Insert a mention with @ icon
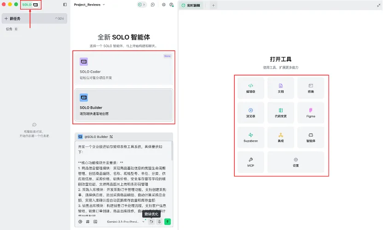The image size is (383, 230). point(80,222)
